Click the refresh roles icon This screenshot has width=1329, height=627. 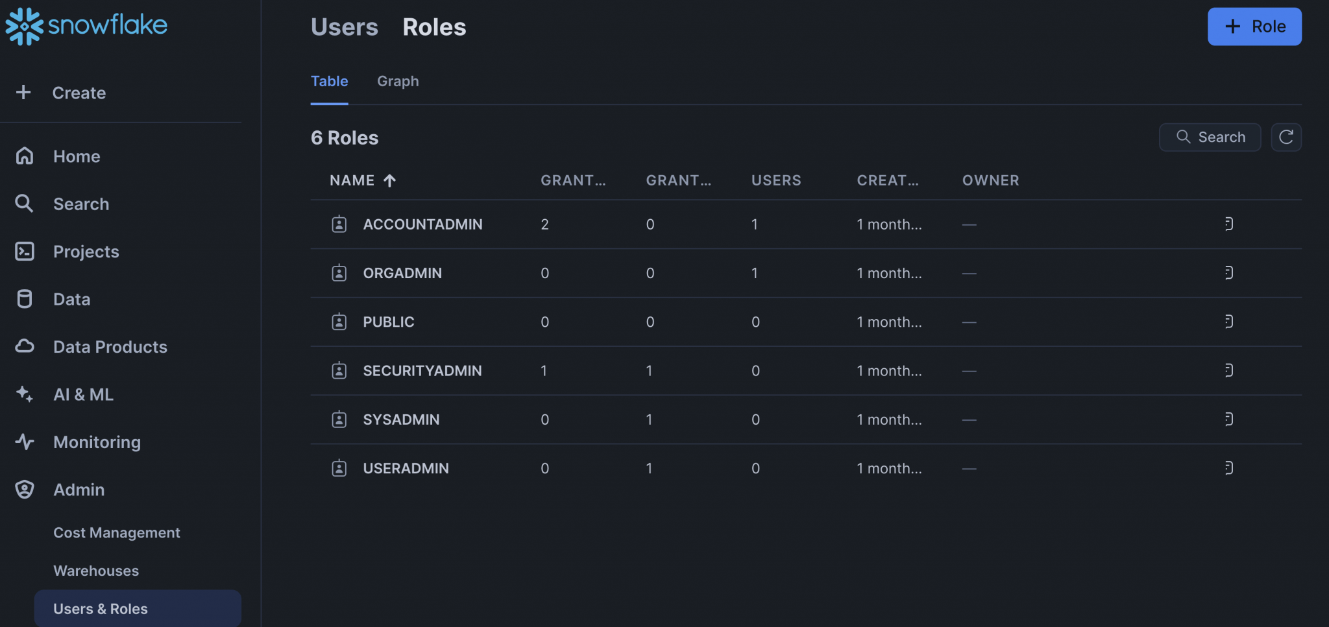(1286, 137)
